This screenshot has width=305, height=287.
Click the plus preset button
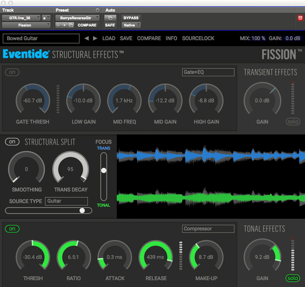(x=65, y=25)
